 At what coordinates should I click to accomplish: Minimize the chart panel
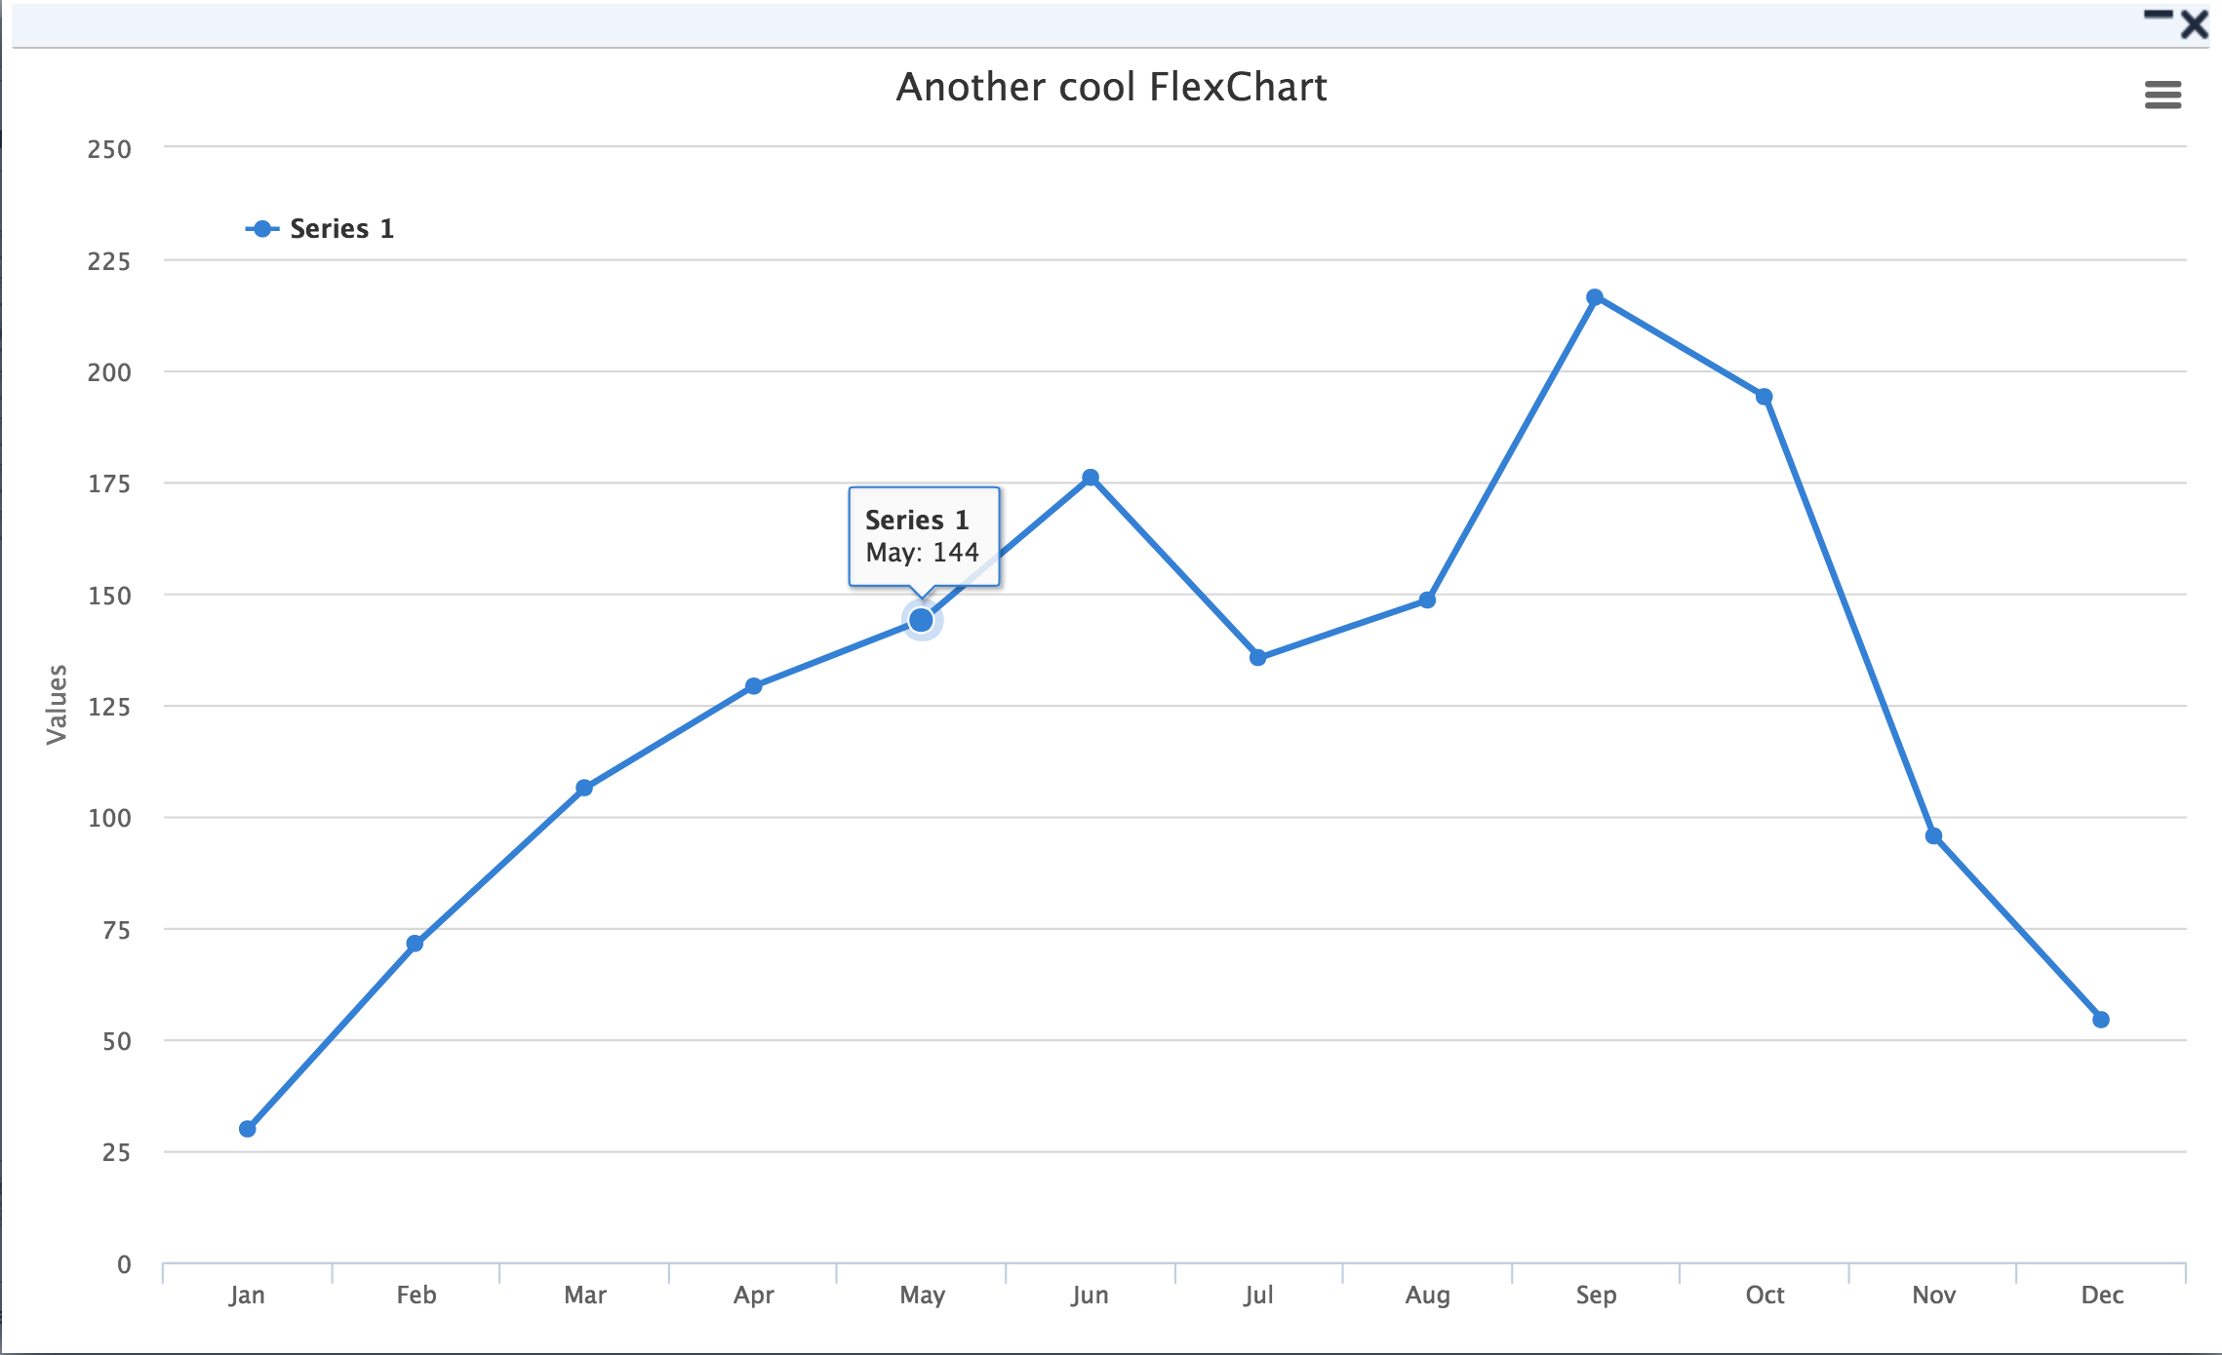[x=2157, y=16]
